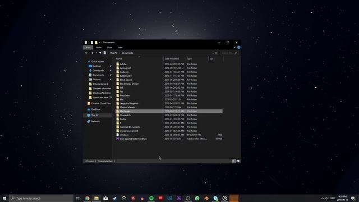The width and height of the screenshot is (359, 202).
Task: Open Customize Quick Access Toolbar dropdown
Action: [x=99, y=43]
